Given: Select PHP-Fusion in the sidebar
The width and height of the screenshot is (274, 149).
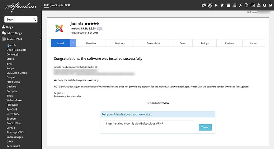Looking at the screenshot, I should (13, 82).
